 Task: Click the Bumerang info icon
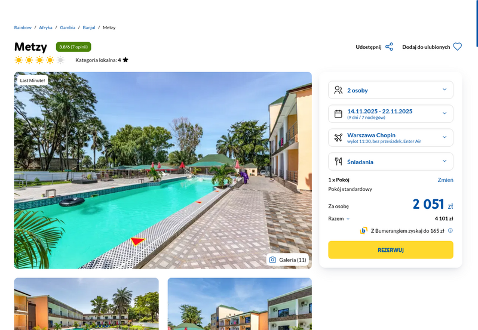(x=451, y=230)
